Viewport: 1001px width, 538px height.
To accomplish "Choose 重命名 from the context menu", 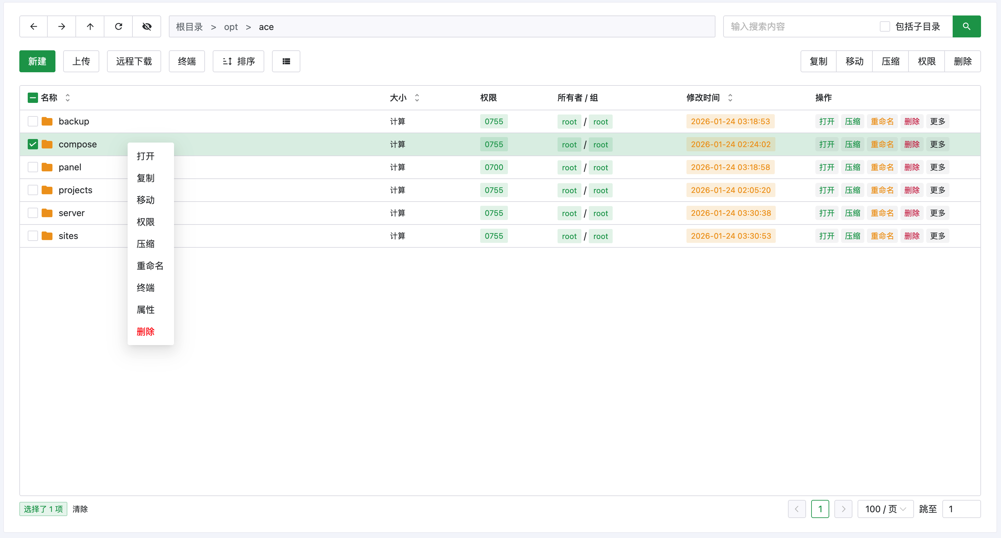I will point(150,266).
